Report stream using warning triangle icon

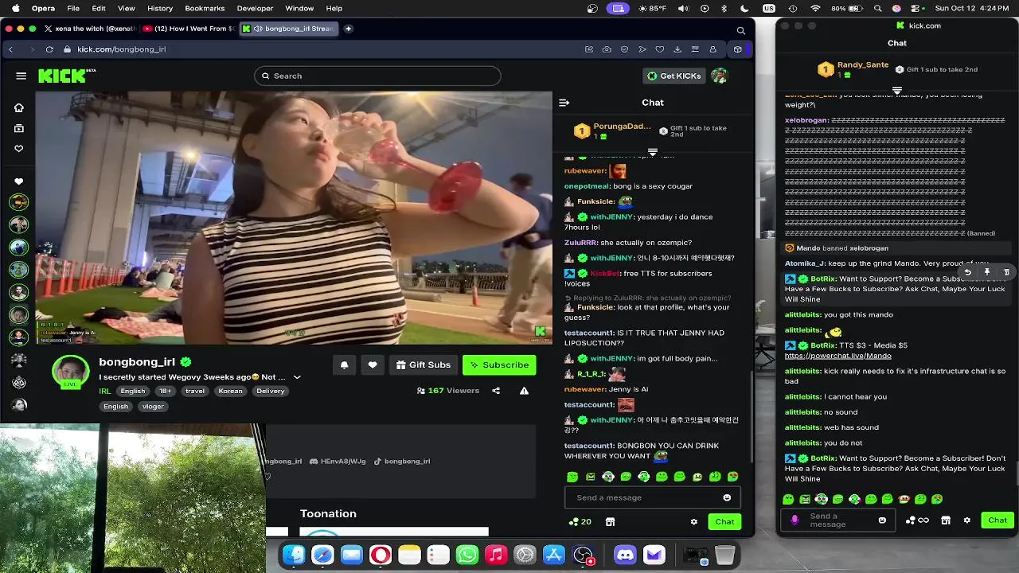524,391
